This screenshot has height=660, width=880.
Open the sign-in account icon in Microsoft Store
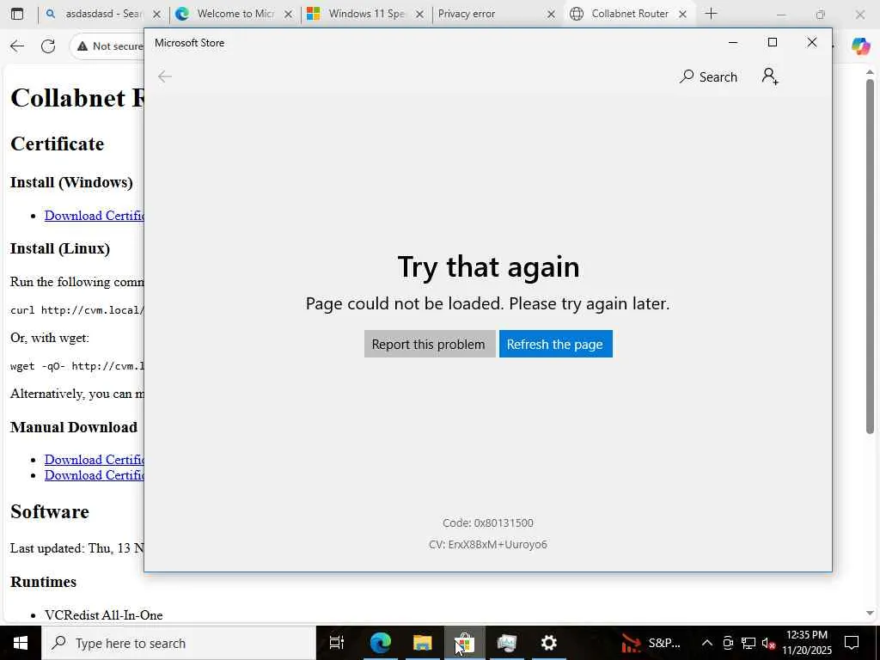pyautogui.click(x=770, y=76)
